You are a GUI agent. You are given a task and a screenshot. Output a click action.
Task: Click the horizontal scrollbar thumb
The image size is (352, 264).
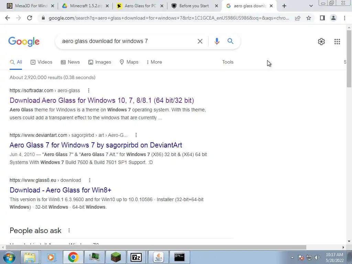point(156,247)
